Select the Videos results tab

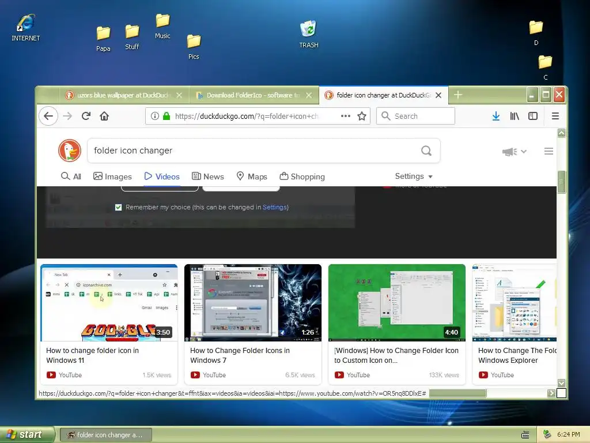(x=162, y=177)
